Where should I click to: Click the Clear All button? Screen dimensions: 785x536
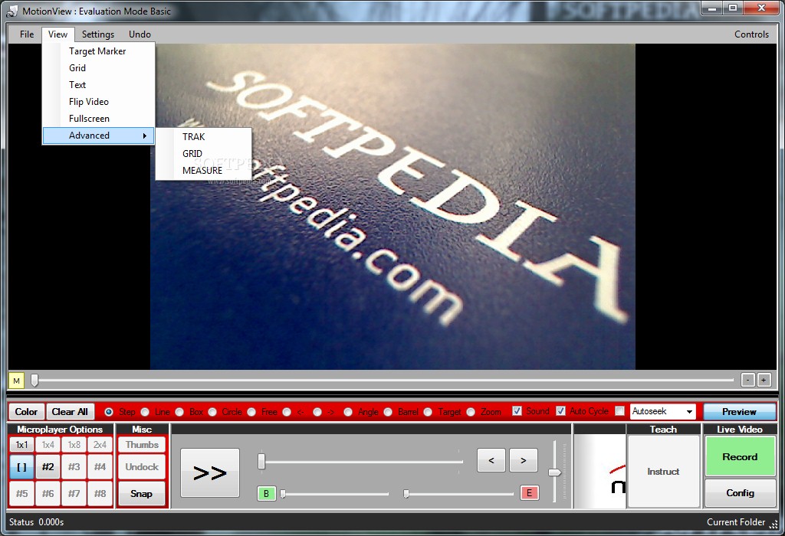click(x=70, y=412)
